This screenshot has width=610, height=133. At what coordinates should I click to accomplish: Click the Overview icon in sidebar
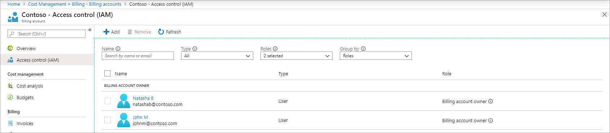(x=10, y=48)
